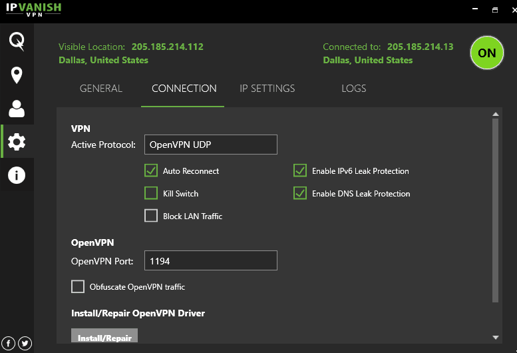Open IPVanish Twitter icon
Viewport: 517px width, 353px height.
[x=25, y=344]
